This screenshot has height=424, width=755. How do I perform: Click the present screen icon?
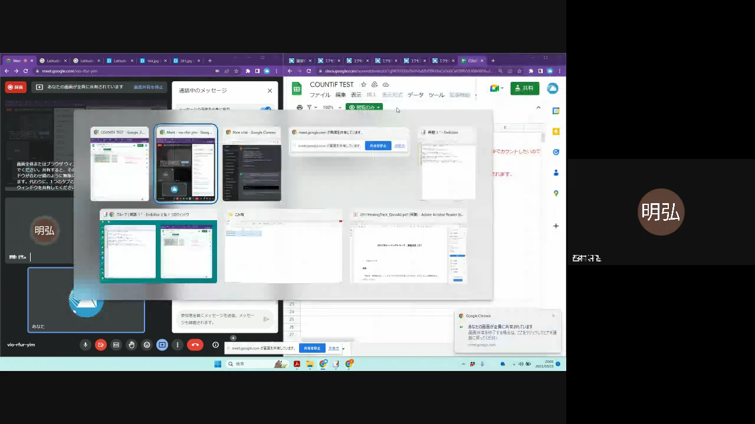(162, 345)
